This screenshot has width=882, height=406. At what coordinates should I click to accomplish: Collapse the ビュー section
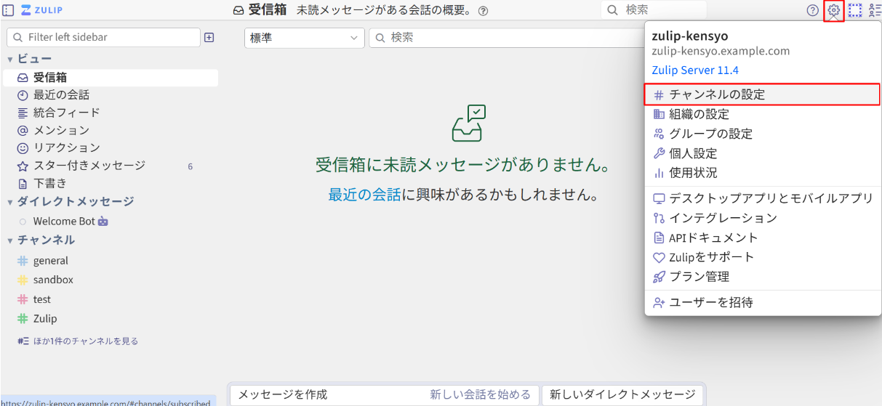pyautogui.click(x=10, y=59)
